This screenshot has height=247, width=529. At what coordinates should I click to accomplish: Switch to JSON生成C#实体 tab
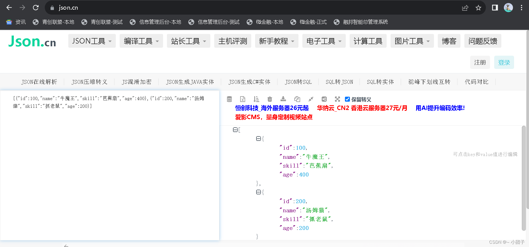[250, 82]
